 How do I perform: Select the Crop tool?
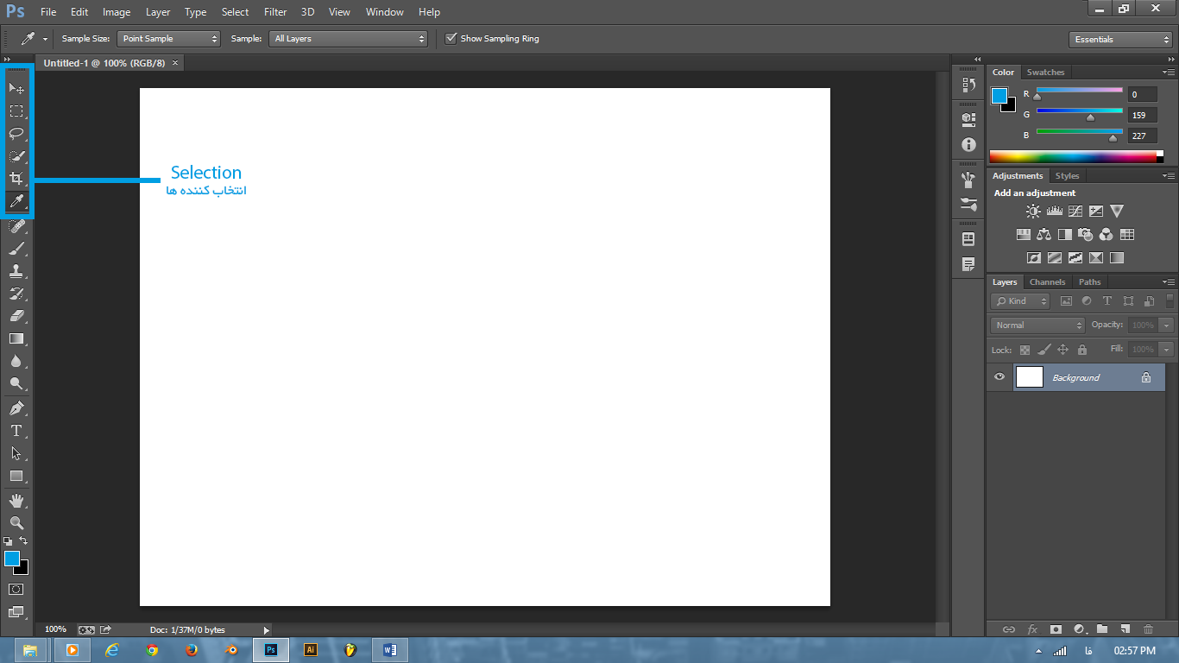(x=16, y=179)
